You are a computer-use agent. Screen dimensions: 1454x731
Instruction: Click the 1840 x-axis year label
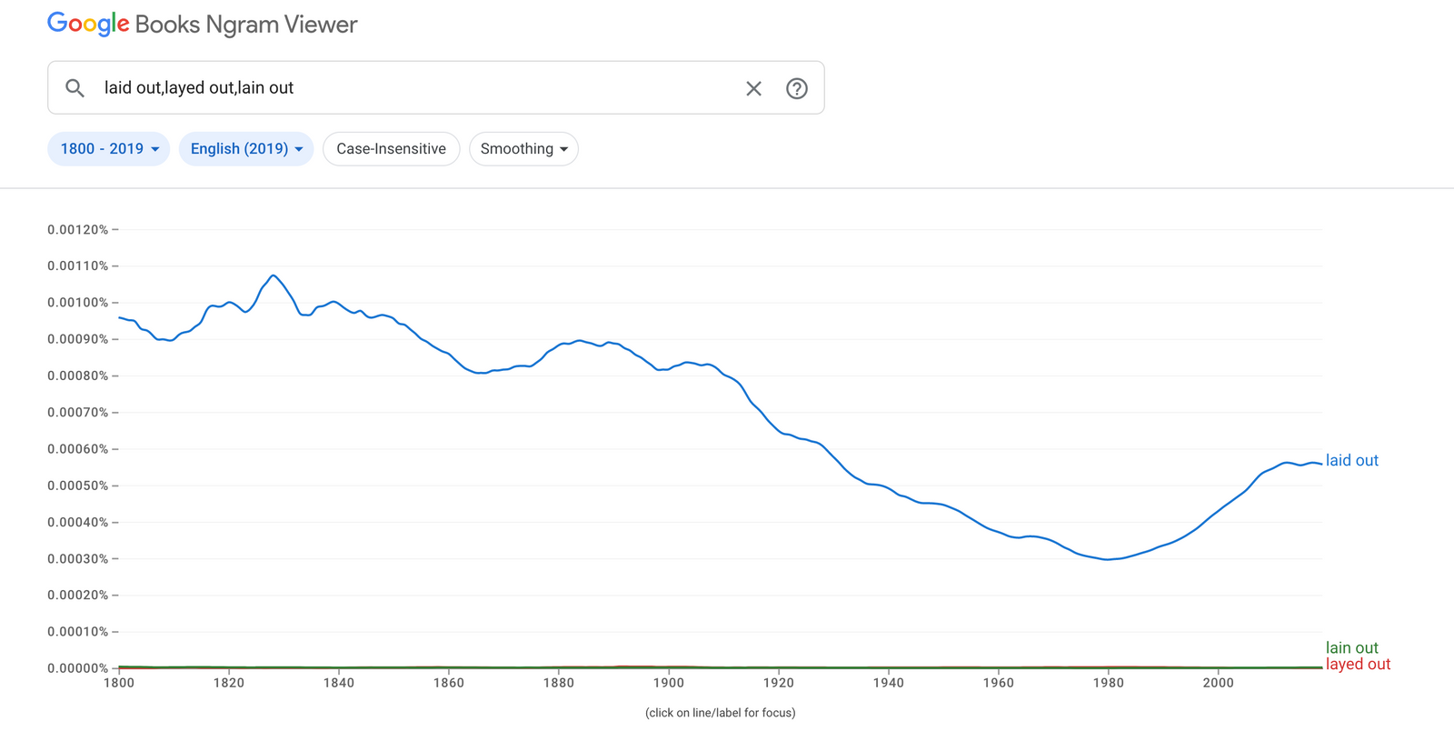tap(339, 683)
